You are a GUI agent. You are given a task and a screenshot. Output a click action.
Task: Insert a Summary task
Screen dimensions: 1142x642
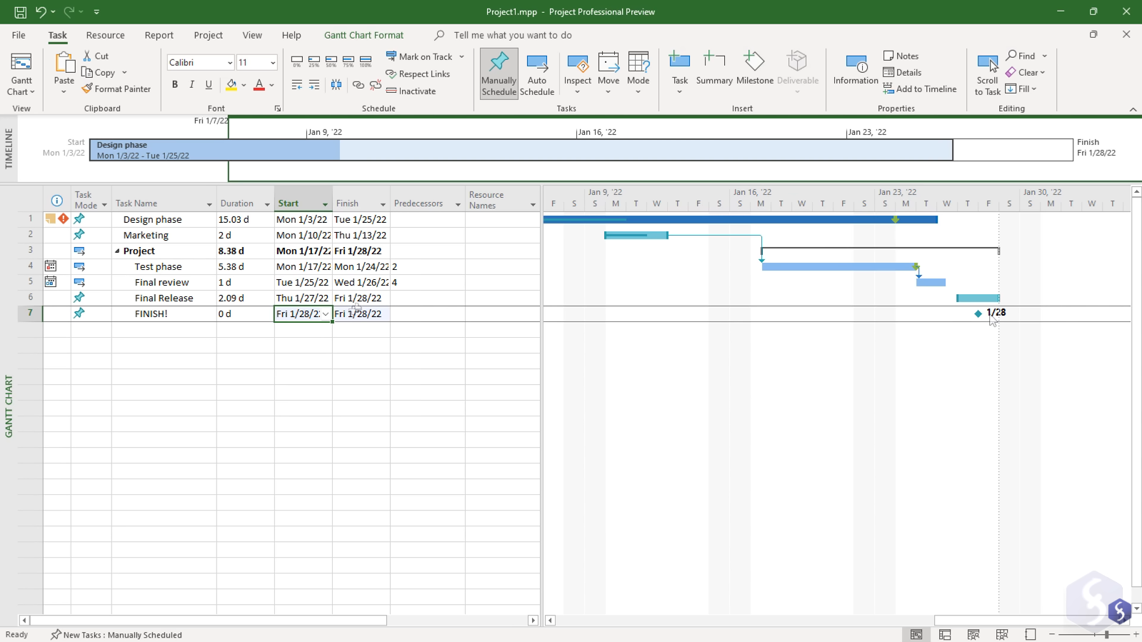[x=714, y=69]
